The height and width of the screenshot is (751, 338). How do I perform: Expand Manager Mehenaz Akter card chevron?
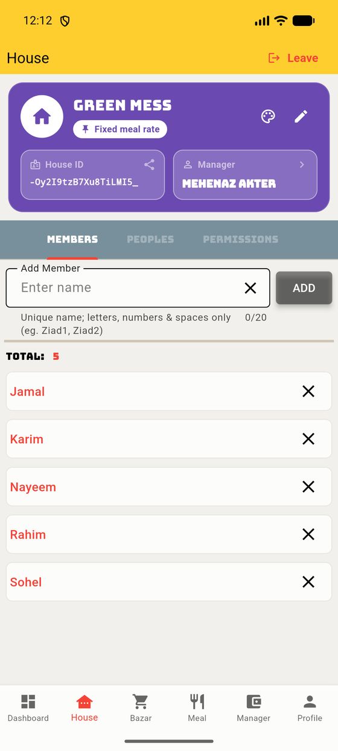tap(302, 164)
